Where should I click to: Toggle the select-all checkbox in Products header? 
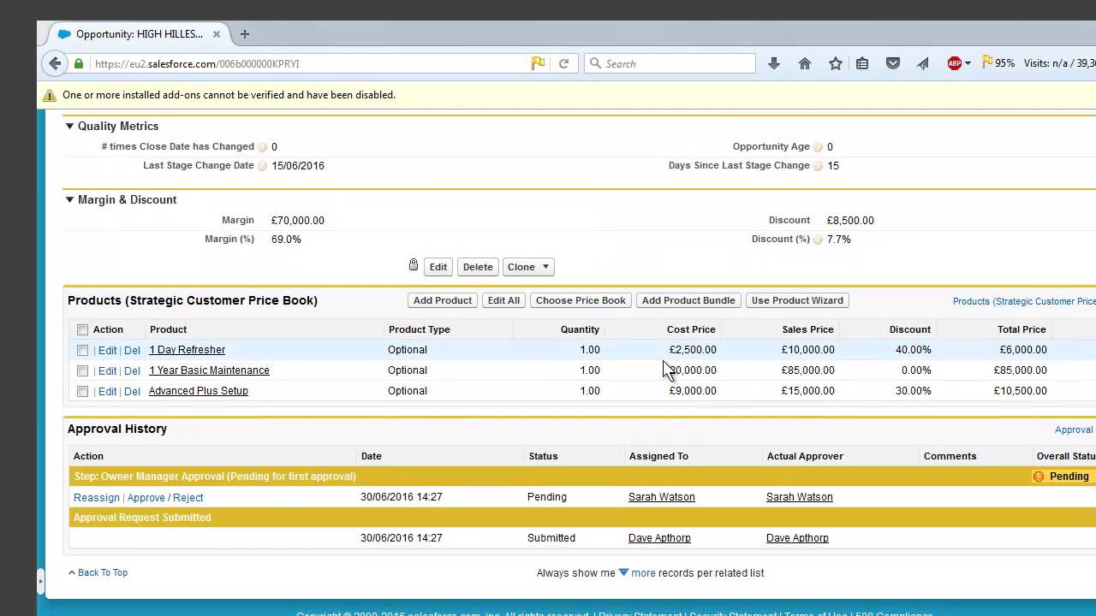click(x=82, y=329)
